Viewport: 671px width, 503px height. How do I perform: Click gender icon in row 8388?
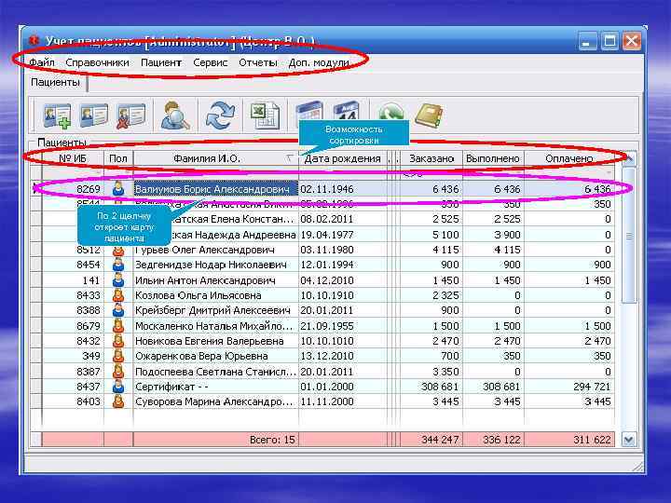click(x=118, y=310)
